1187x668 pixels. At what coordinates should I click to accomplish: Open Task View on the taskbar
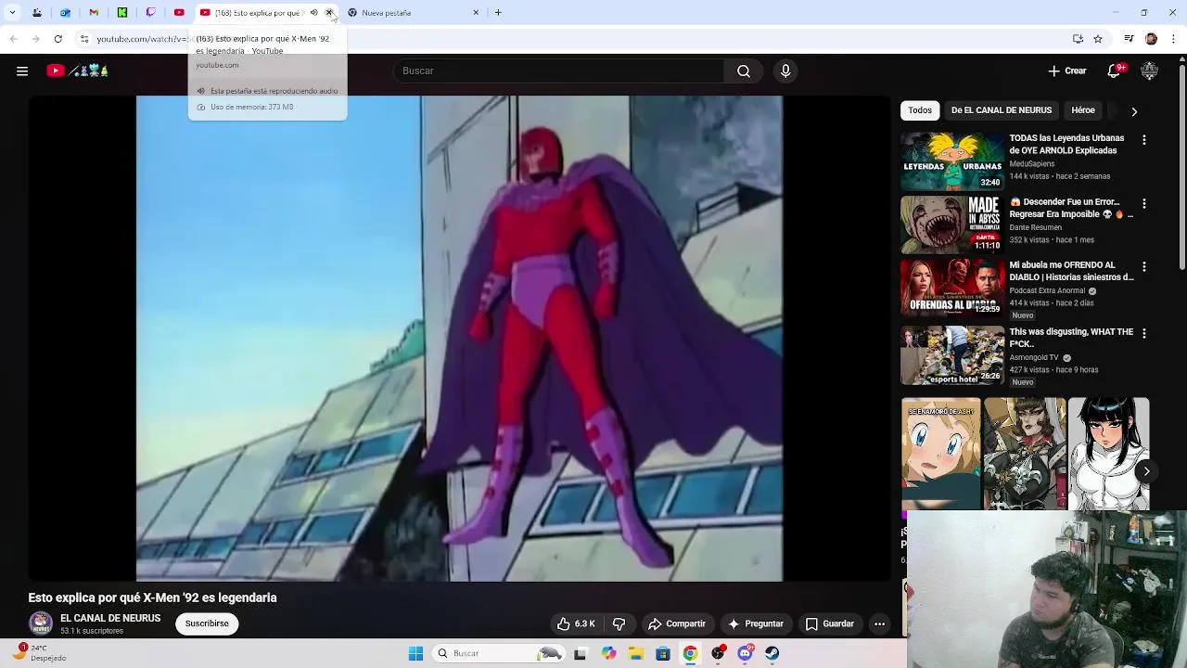tap(581, 653)
